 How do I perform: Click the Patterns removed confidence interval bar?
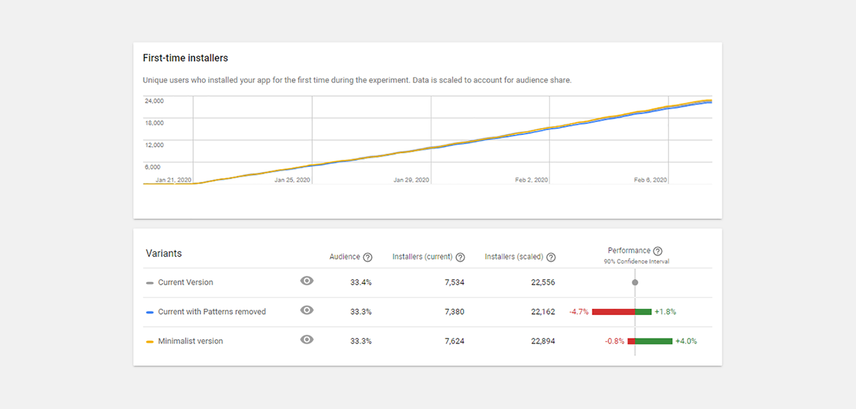click(x=622, y=312)
